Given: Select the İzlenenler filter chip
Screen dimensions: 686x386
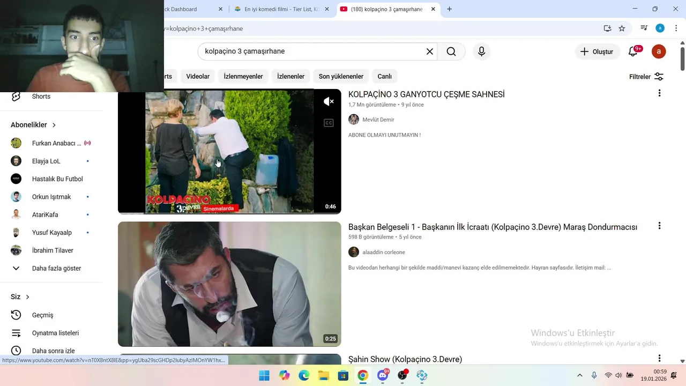Looking at the screenshot, I should tap(290, 76).
